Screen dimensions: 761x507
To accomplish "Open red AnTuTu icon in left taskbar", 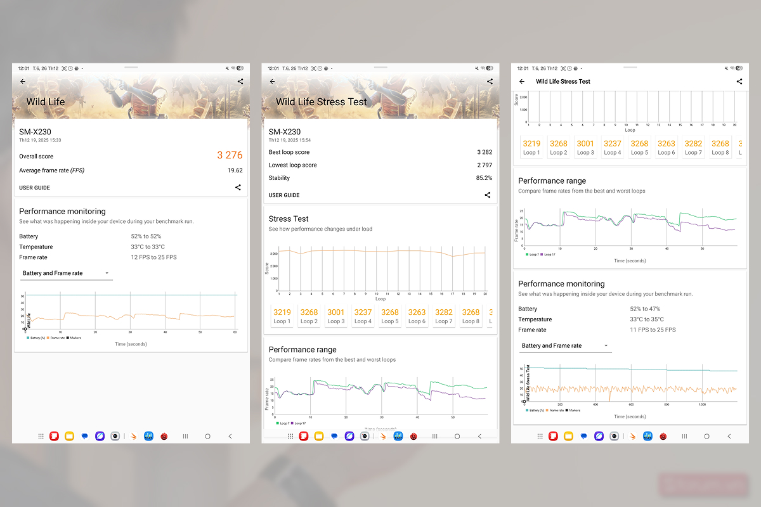I will pos(164,436).
